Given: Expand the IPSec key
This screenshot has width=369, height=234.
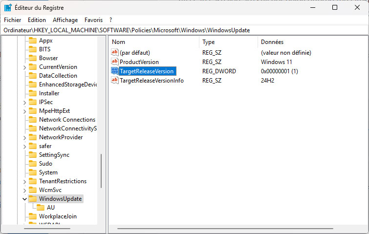Looking at the screenshot, I should [24, 103].
